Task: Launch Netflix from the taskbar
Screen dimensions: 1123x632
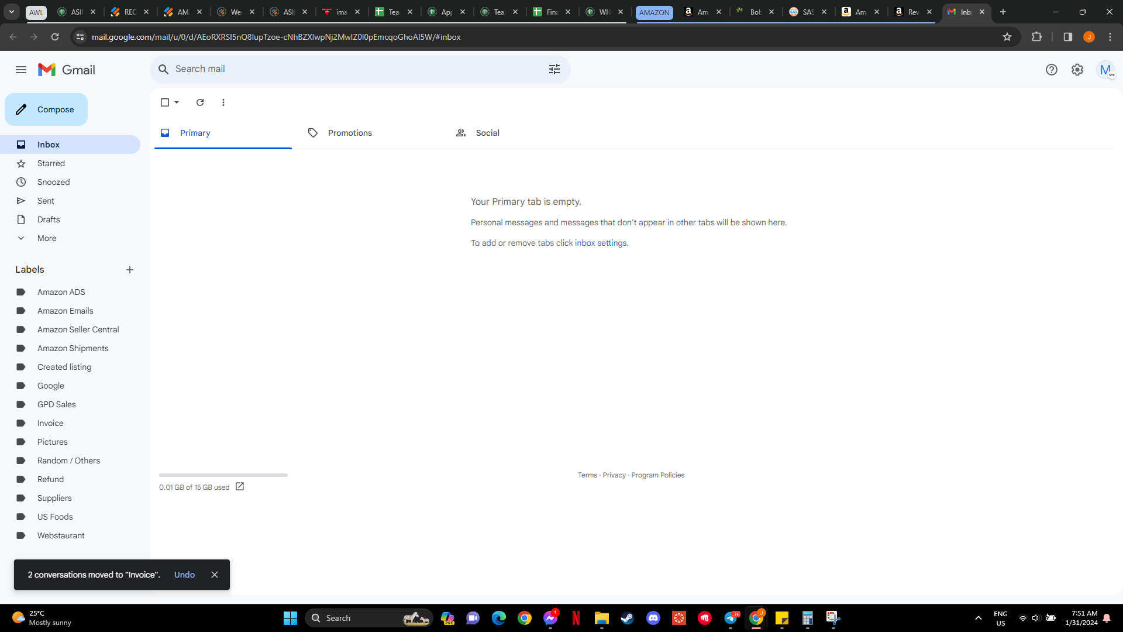Action: click(x=576, y=618)
